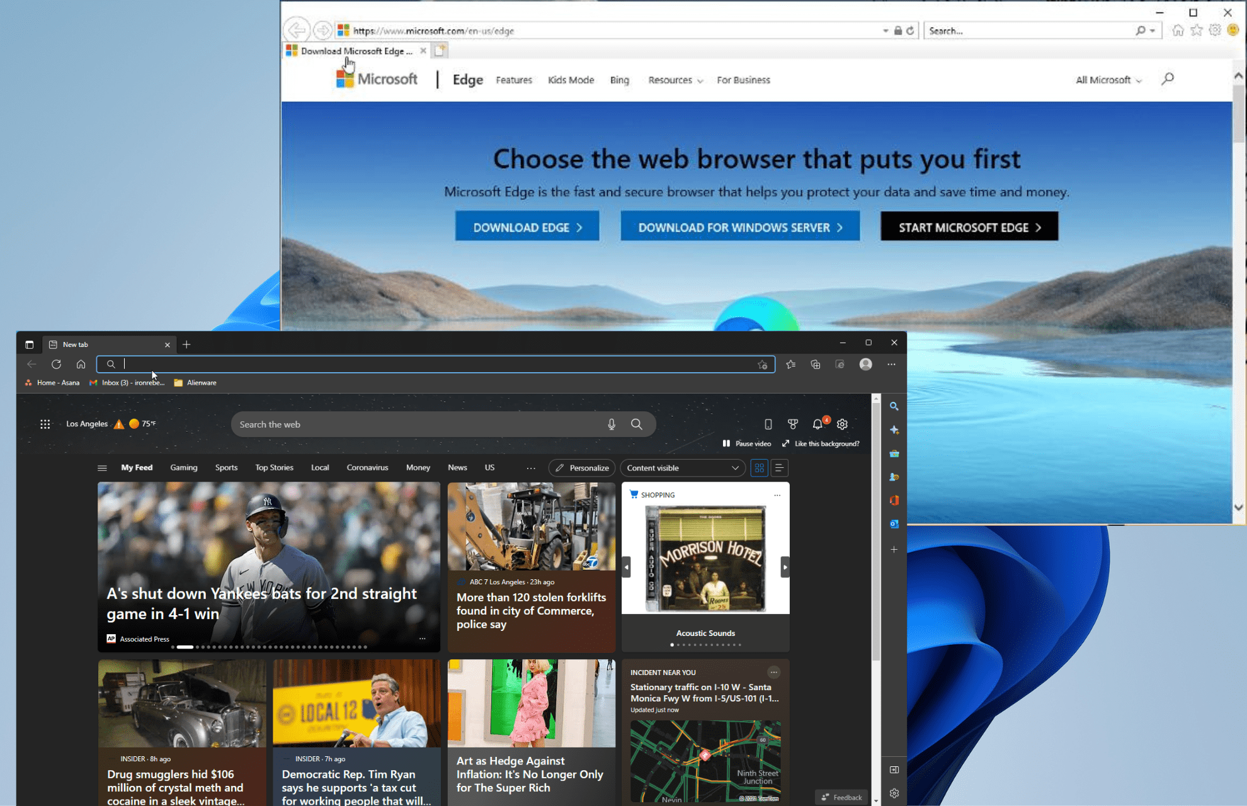Image resolution: width=1247 pixels, height=806 pixels.
Task: Add sidebar app with plus icon
Action: coord(894,550)
